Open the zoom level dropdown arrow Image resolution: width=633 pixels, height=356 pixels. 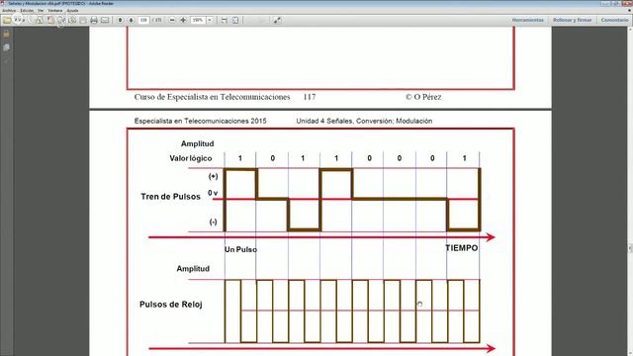[210, 20]
